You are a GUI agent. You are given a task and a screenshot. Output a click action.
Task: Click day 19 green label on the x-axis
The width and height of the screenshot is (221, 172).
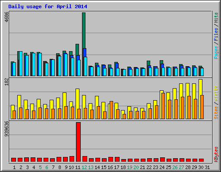tap(129, 167)
